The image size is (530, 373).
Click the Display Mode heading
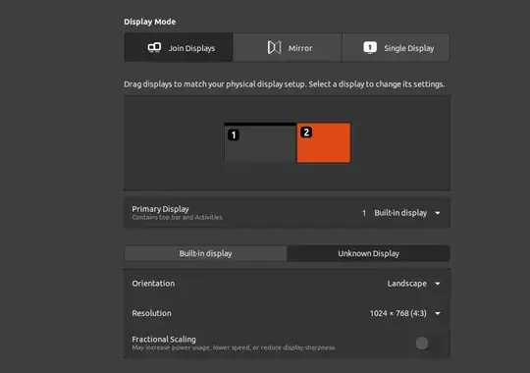pyautogui.click(x=150, y=22)
